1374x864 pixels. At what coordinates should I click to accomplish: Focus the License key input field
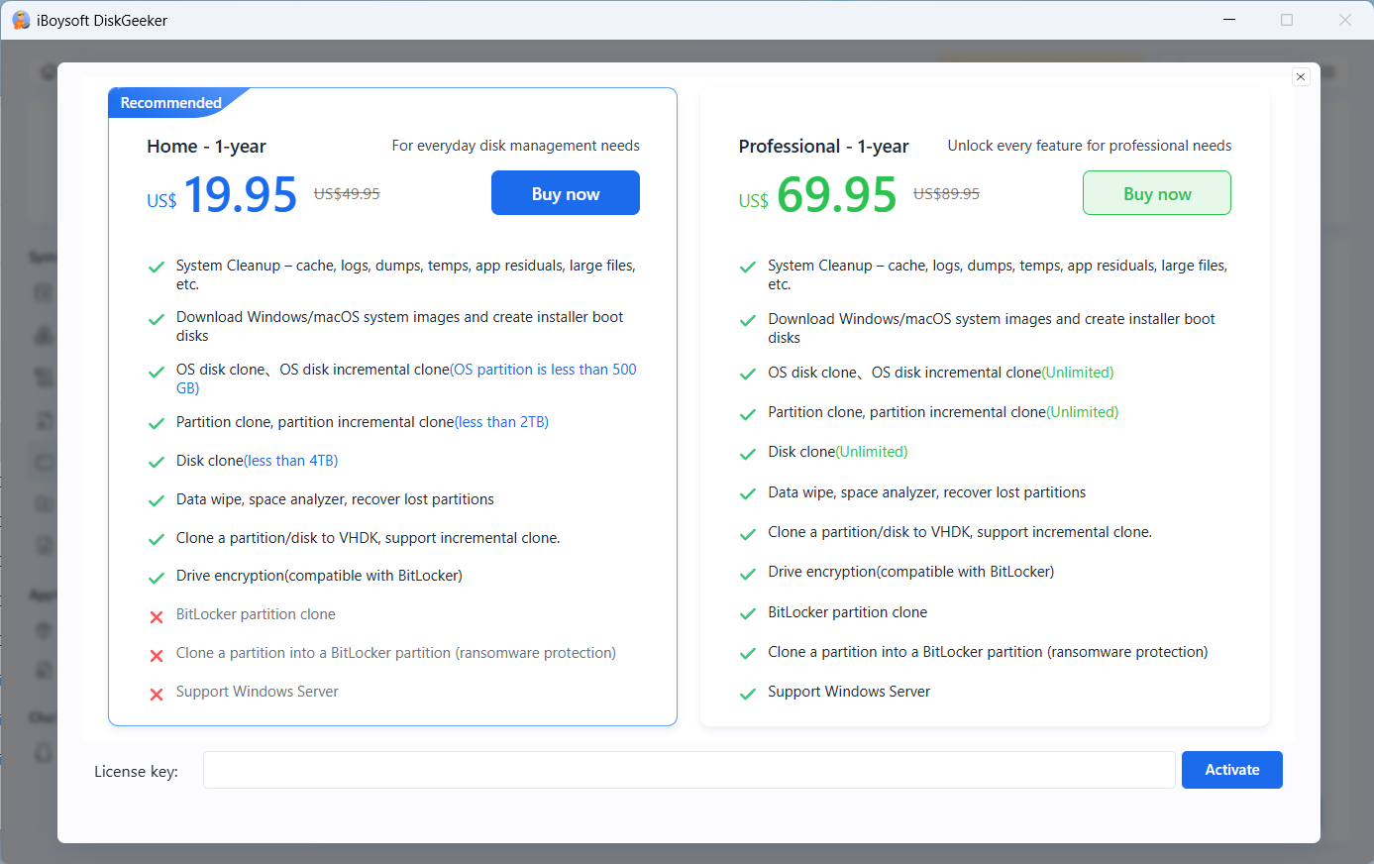point(689,770)
